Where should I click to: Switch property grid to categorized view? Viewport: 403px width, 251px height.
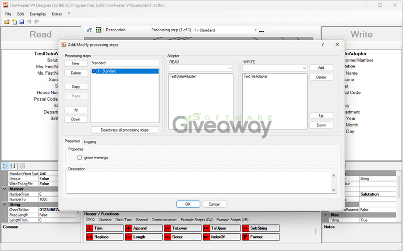(x=5, y=166)
